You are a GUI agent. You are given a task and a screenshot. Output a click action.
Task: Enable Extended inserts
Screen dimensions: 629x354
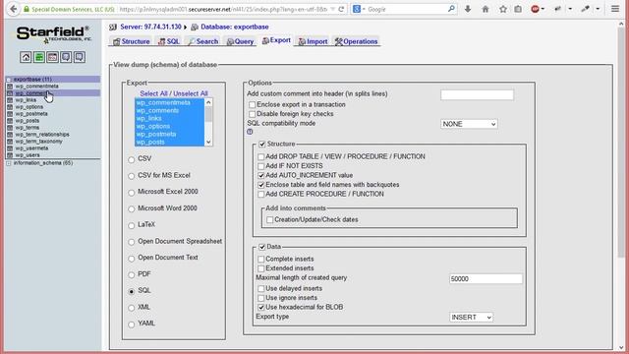[261, 268]
